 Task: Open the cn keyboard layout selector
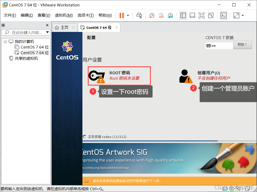(219, 45)
